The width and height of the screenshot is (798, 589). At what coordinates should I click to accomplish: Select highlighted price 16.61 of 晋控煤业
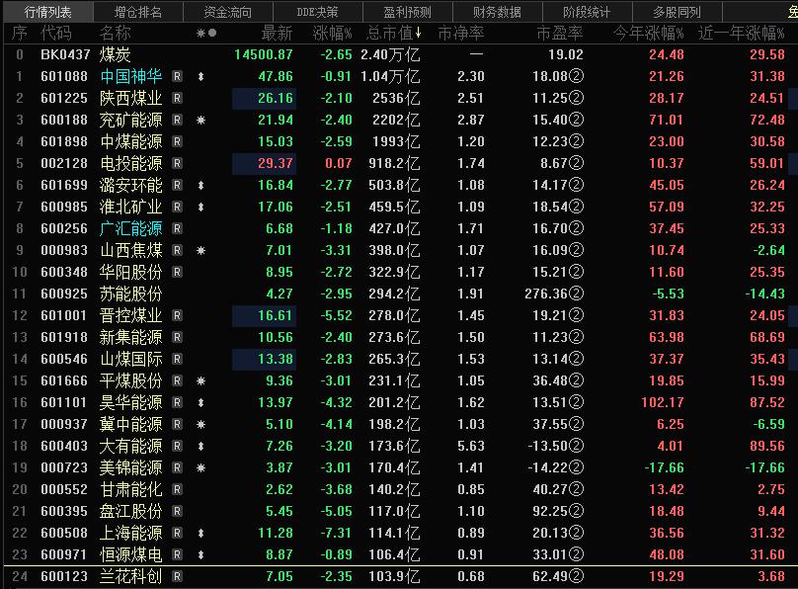pos(264,315)
